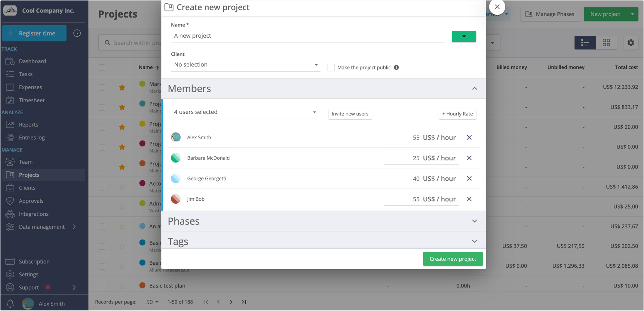644x311 pixels.
Task: Open the Client selection dropdown
Action: coord(245,65)
